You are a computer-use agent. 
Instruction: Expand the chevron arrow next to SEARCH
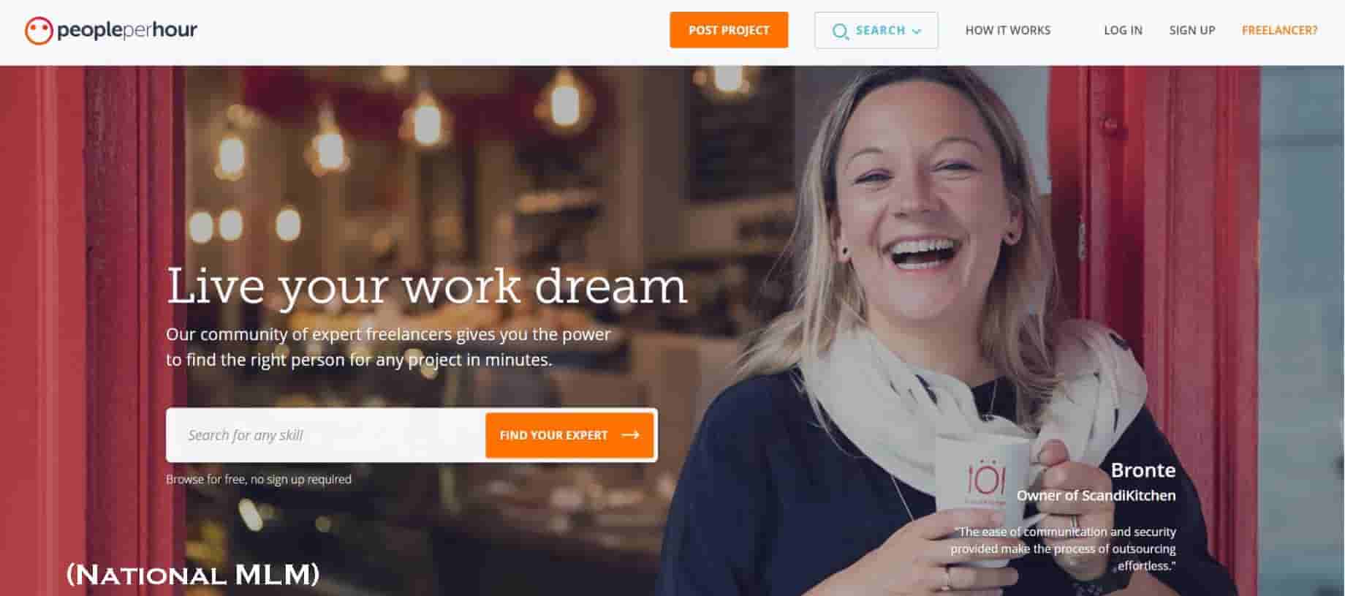tap(917, 31)
